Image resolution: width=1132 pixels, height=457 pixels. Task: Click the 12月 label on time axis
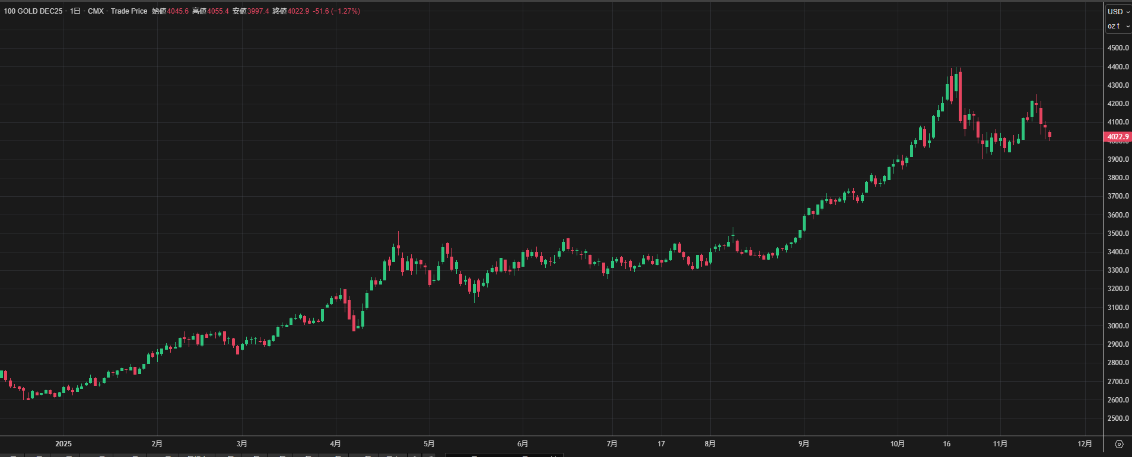[1085, 444]
